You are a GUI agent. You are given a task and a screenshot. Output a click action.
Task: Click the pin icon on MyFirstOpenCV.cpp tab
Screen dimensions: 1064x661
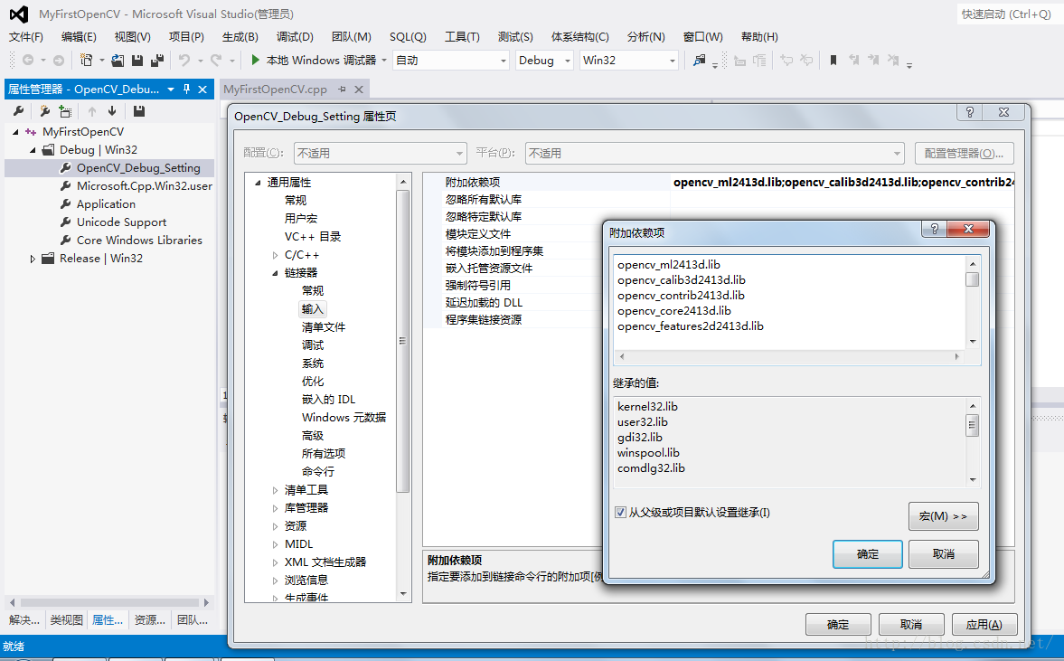coord(342,90)
